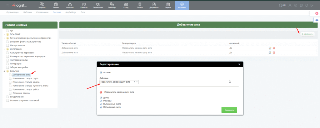The width and height of the screenshot is (320, 128).
Task: Switch to the Справочники tab
Action: point(42,12)
